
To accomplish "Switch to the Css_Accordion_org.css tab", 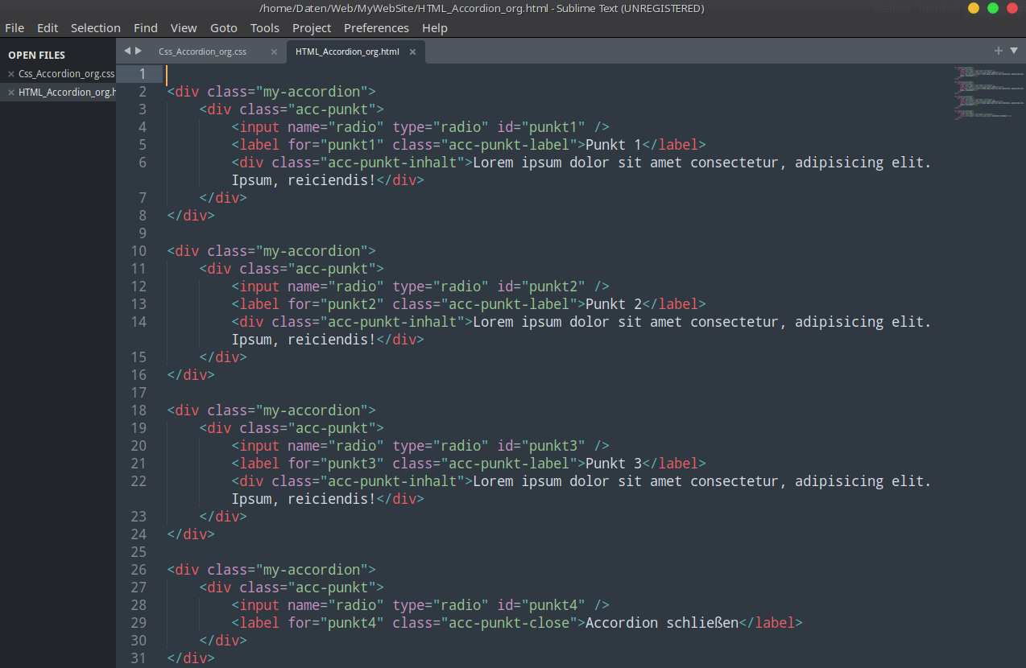I will [202, 52].
